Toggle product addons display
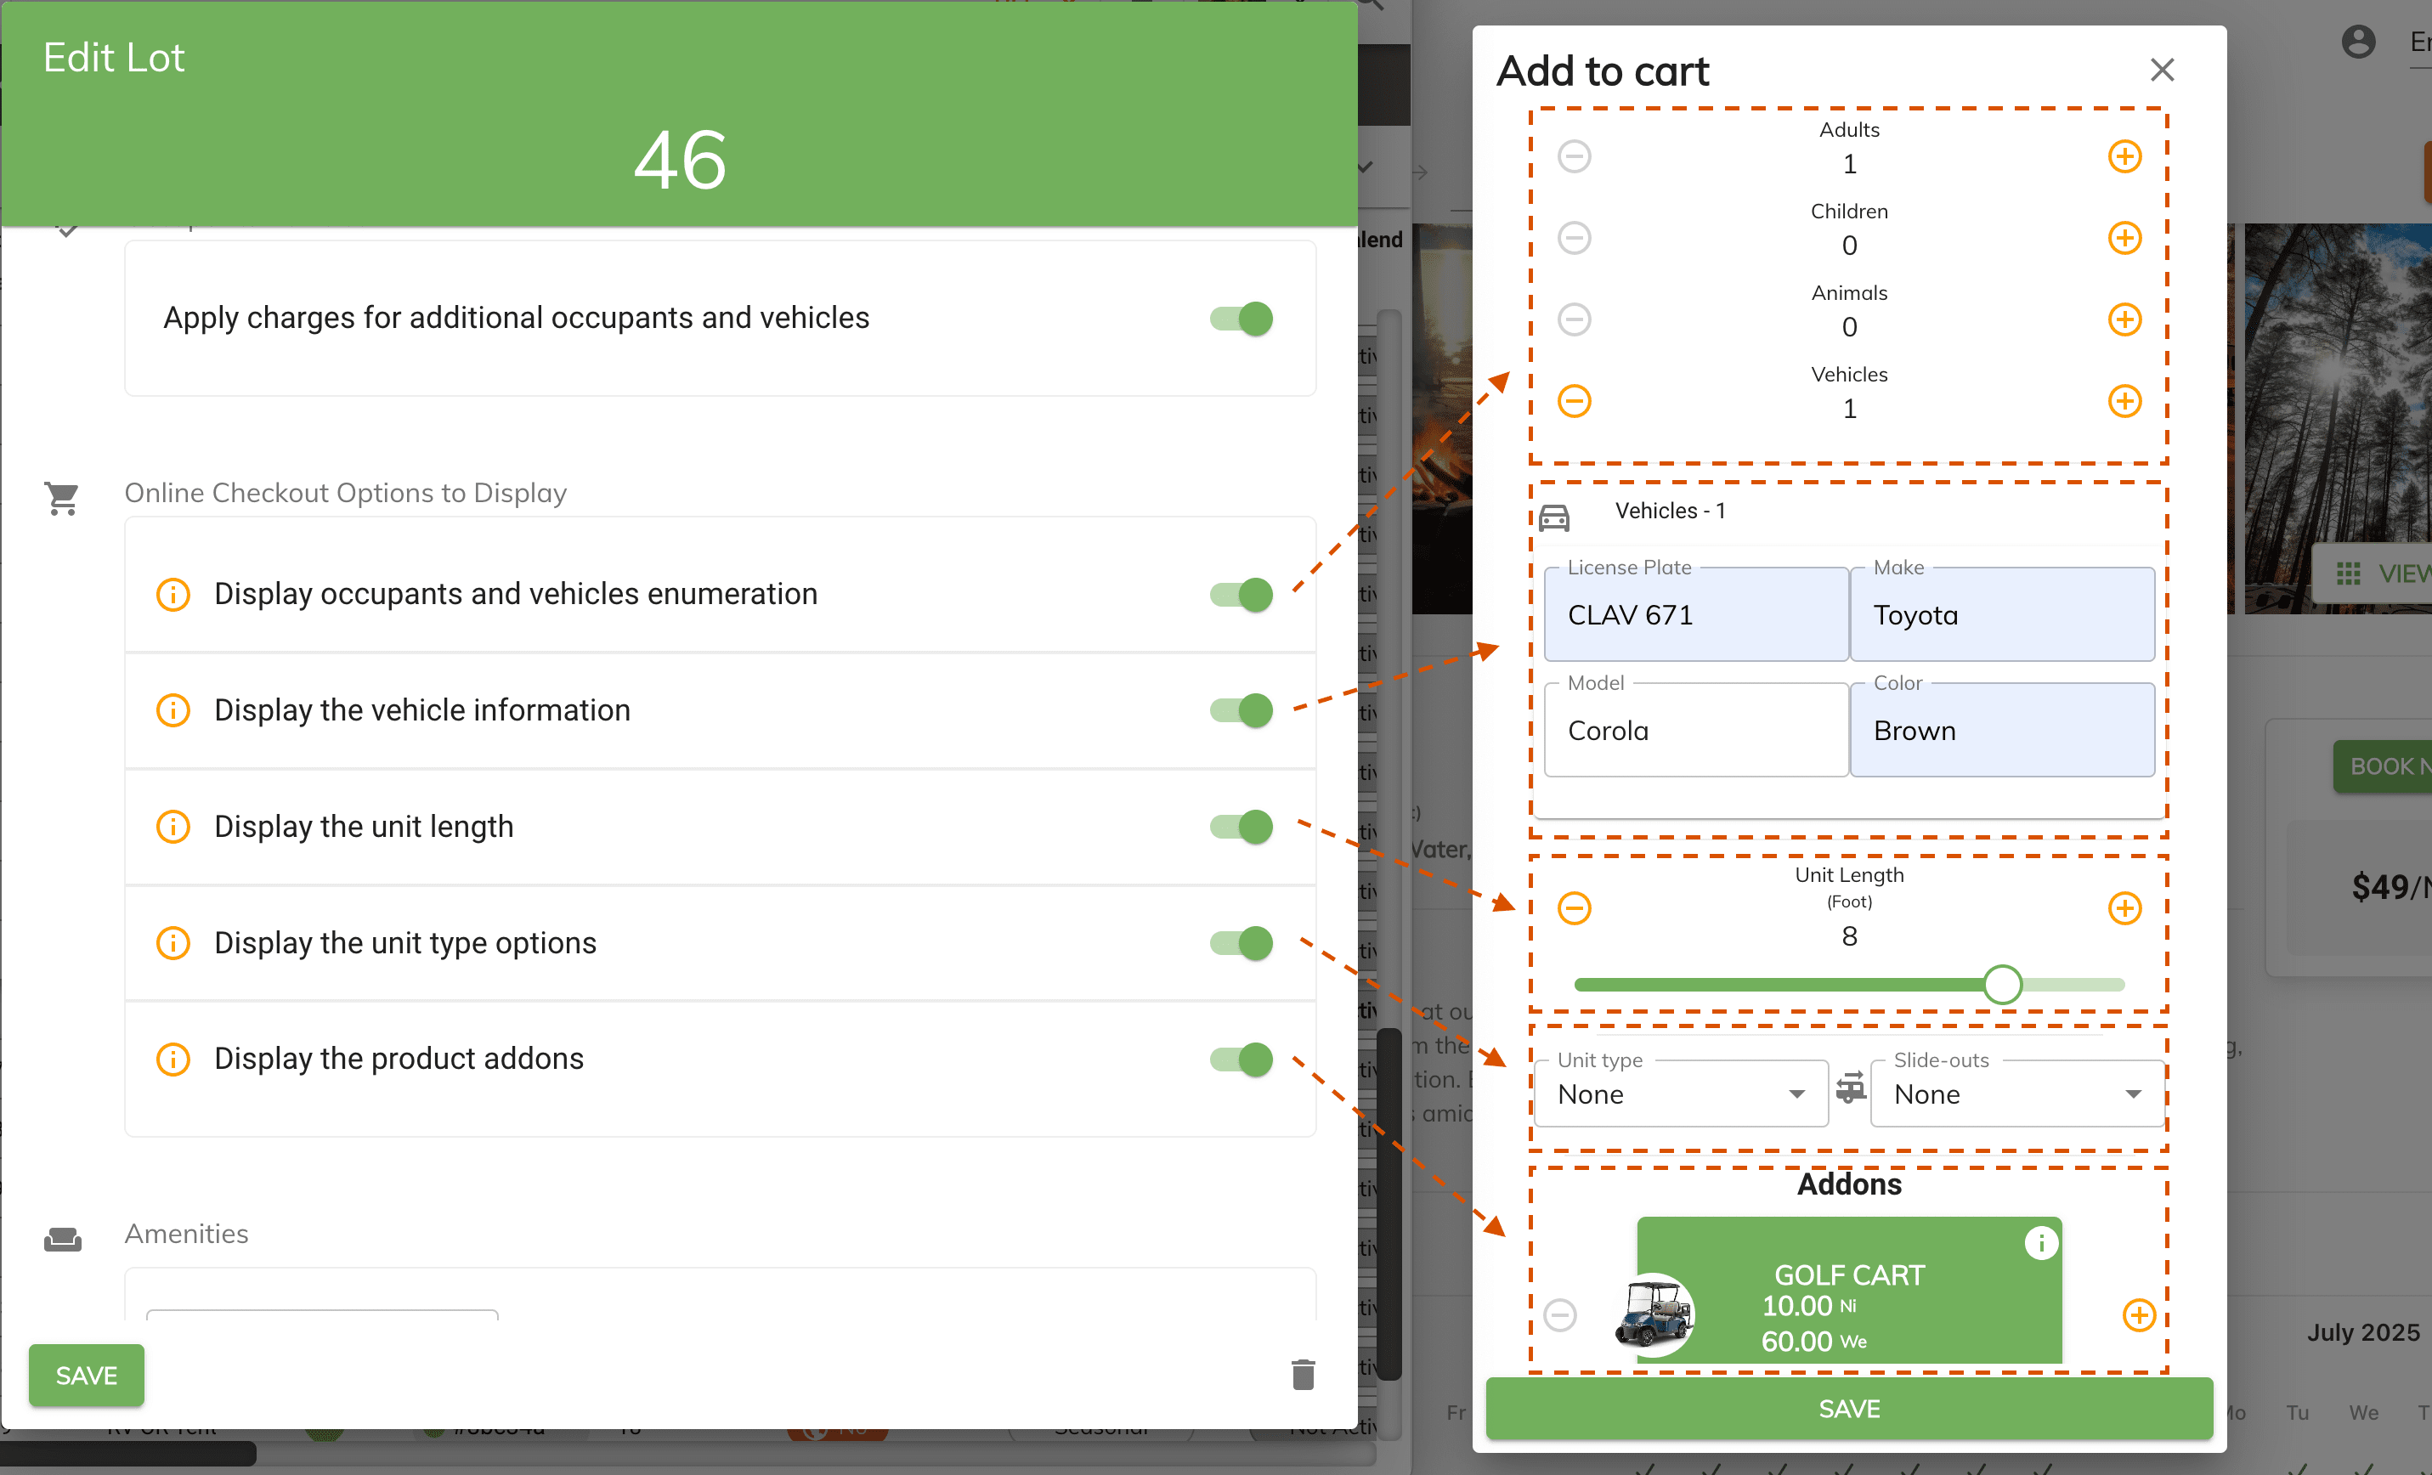 tap(1241, 1060)
